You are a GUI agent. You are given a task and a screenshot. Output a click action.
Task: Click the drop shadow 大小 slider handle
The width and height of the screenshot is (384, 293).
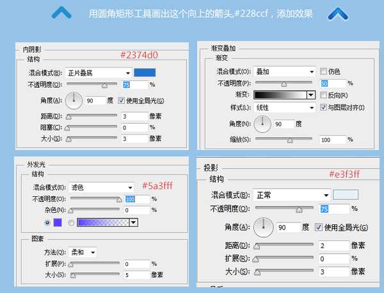tap(257, 272)
